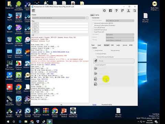Open the settings gear in Pandora toolbar

104,11
